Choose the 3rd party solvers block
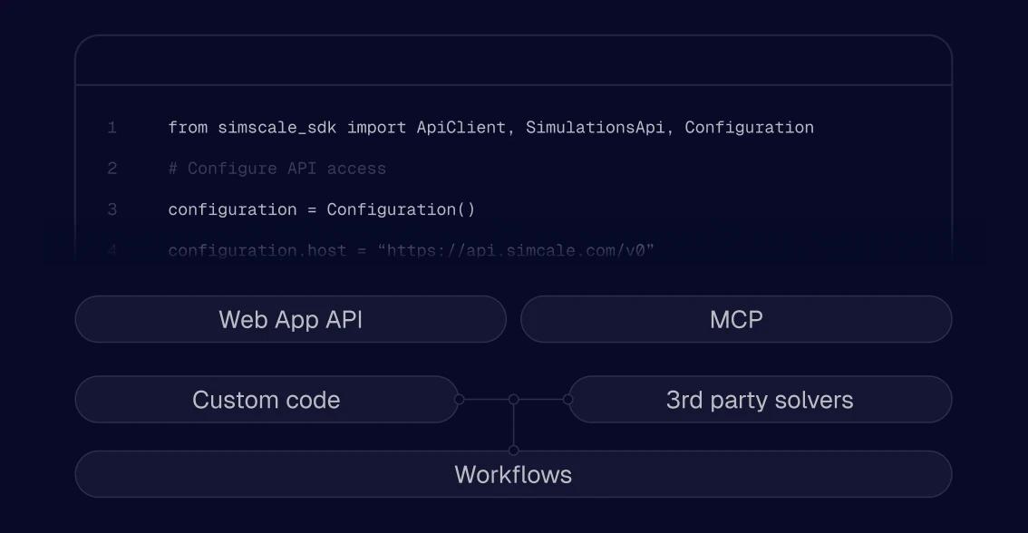 point(760,399)
